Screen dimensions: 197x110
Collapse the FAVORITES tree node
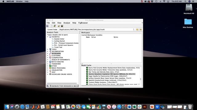[x=48, y=37]
